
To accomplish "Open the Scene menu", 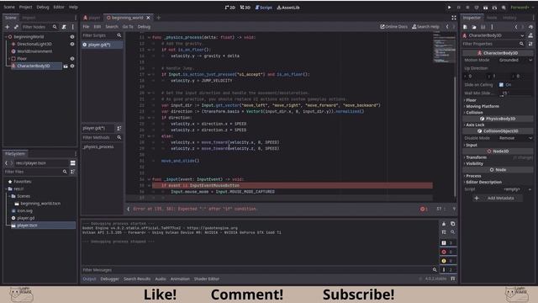I will point(9,7).
